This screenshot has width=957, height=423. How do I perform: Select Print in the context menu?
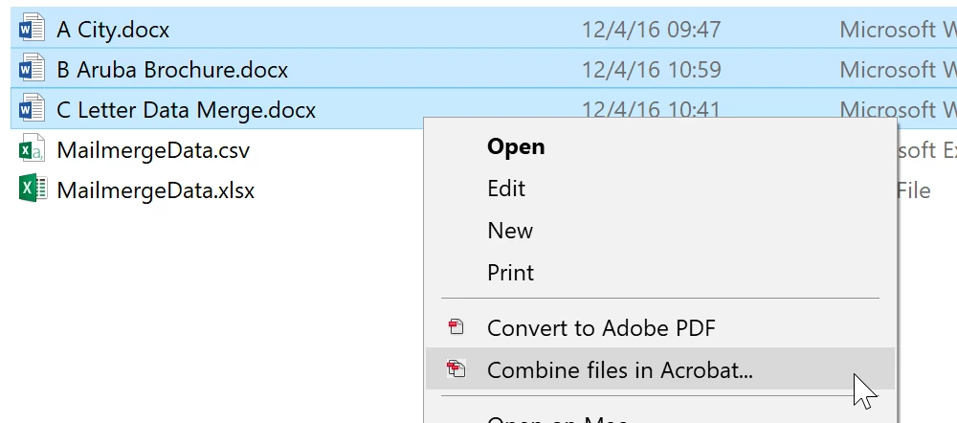pyautogui.click(x=510, y=273)
